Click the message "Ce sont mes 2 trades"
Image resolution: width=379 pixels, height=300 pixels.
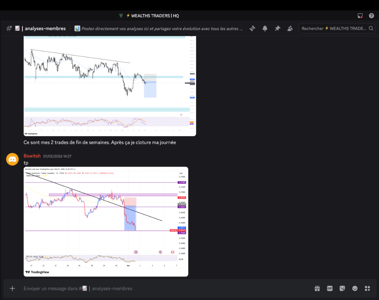[100, 142]
